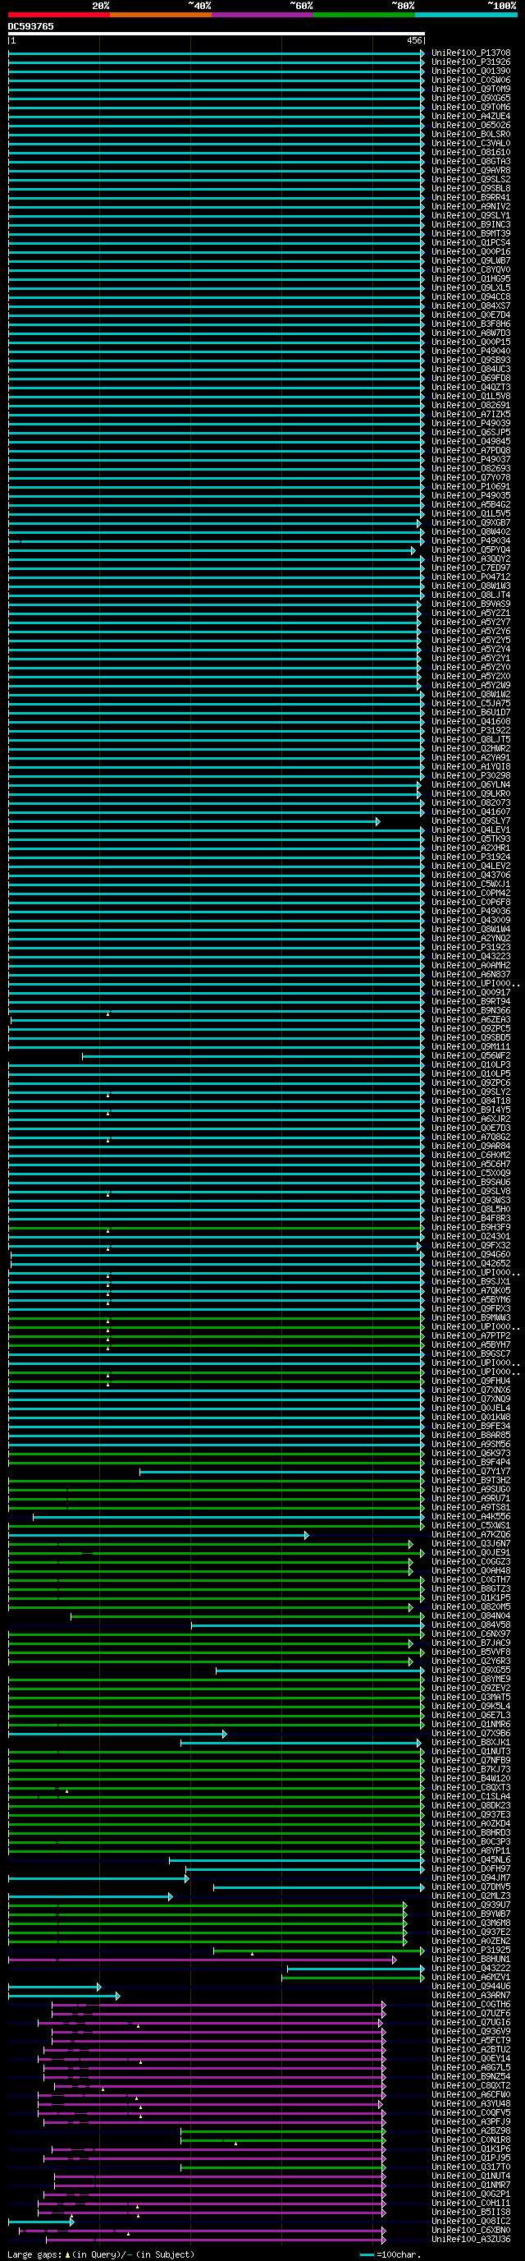This screenshot has width=525, height=2261.
Task: Select label UniRef100_A3ZU36
Action: tap(471, 2240)
